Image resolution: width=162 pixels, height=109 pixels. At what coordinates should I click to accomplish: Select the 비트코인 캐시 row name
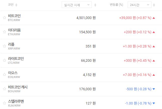(18, 87)
